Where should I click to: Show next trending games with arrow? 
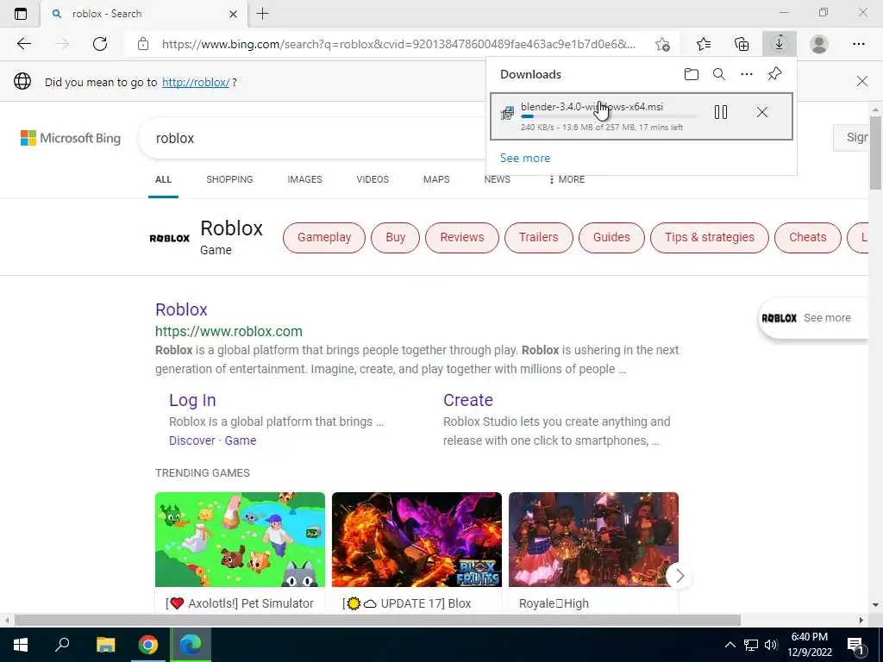click(679, 576)
